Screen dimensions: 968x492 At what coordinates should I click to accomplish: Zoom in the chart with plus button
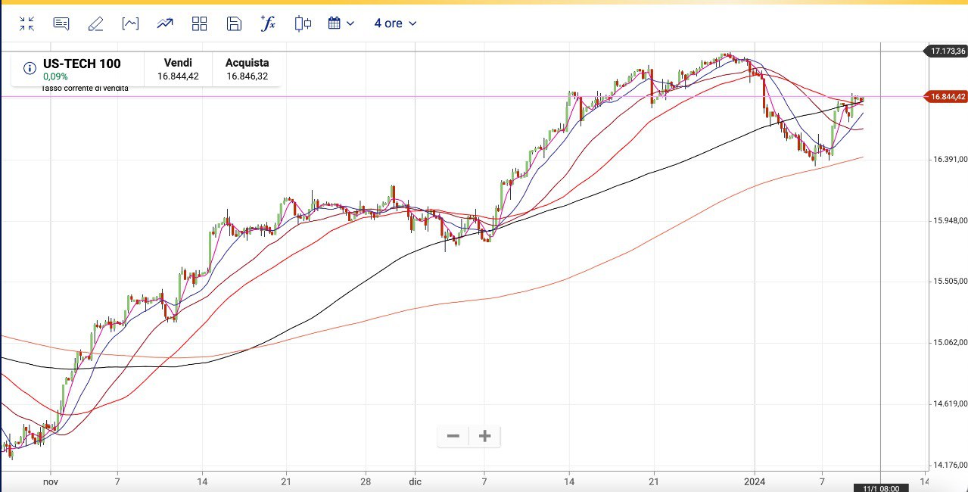tap(485, 436)
